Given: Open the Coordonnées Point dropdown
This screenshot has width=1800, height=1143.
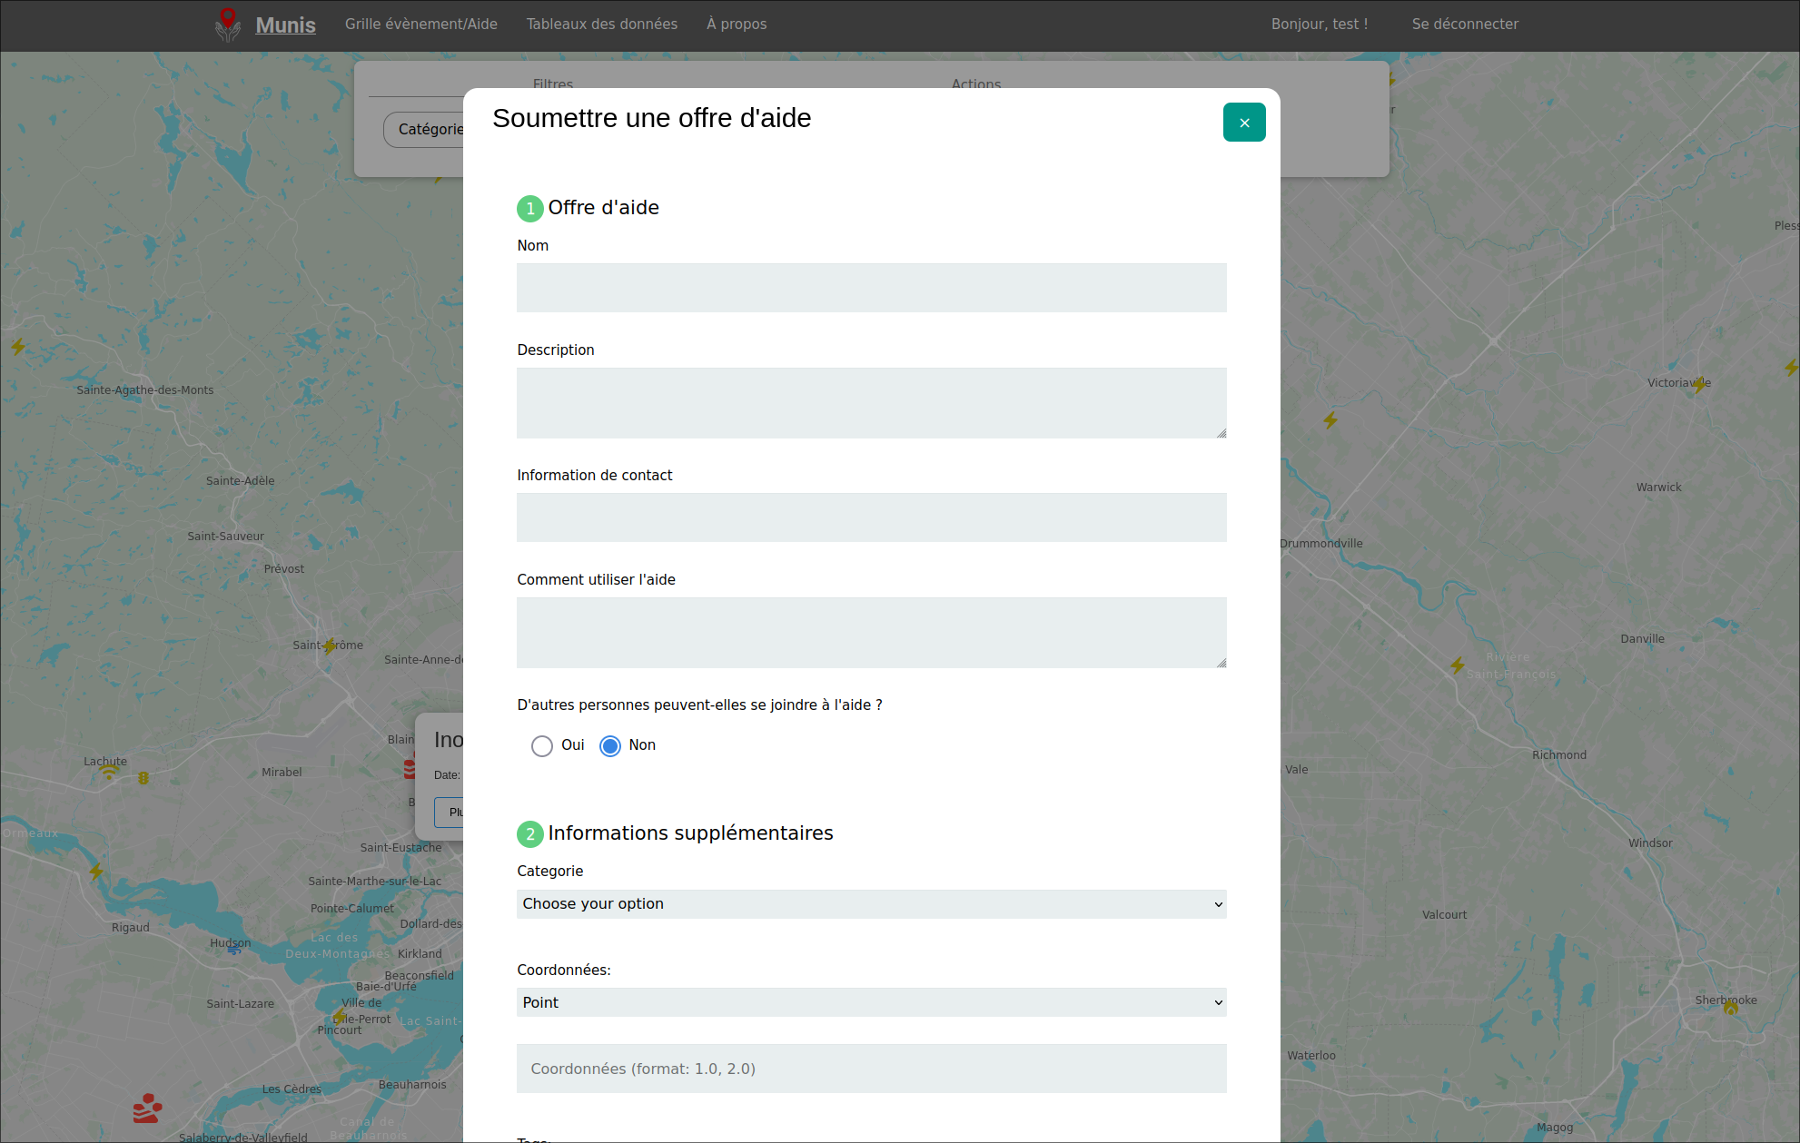Looking at the screenshot, I should coord(871,1002).
